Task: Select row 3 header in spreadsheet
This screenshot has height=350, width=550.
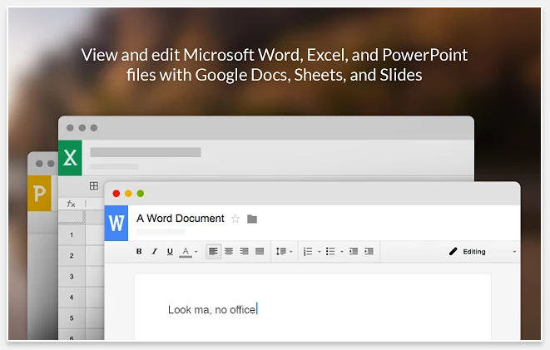Action: (x=72, y=277)
